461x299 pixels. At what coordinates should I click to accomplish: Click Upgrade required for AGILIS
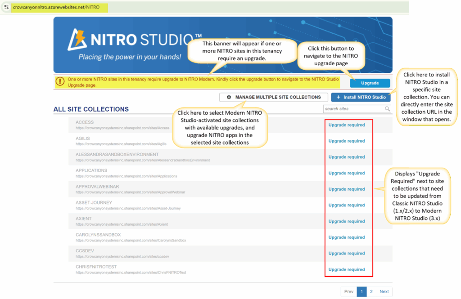(347, 141)
